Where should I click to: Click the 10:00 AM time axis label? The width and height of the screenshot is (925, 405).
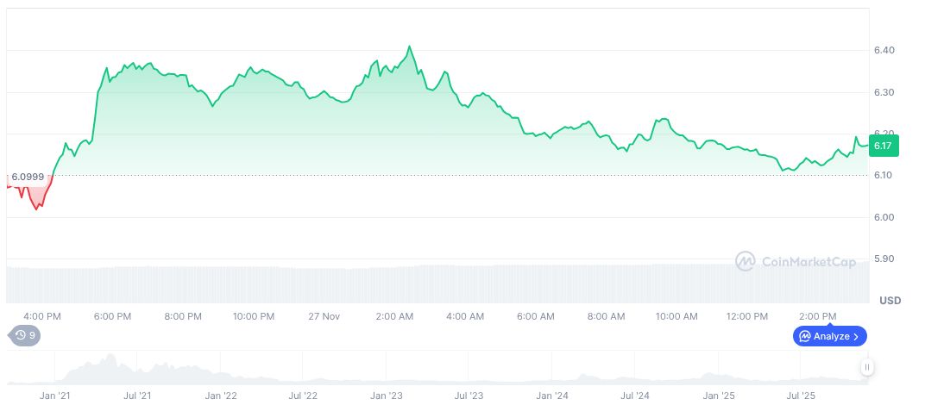pyautogui.click(x=677, y=316)
